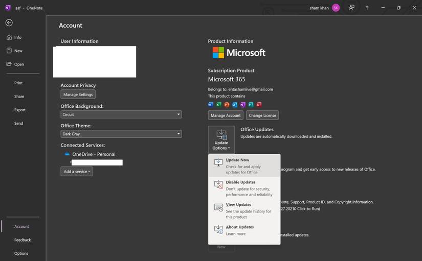Click the back arrow icon

coord(9,23)
